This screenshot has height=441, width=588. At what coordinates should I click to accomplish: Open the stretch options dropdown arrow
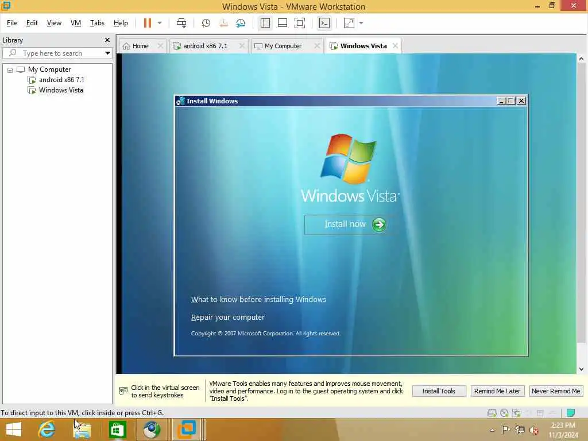(x=361, y=23)
